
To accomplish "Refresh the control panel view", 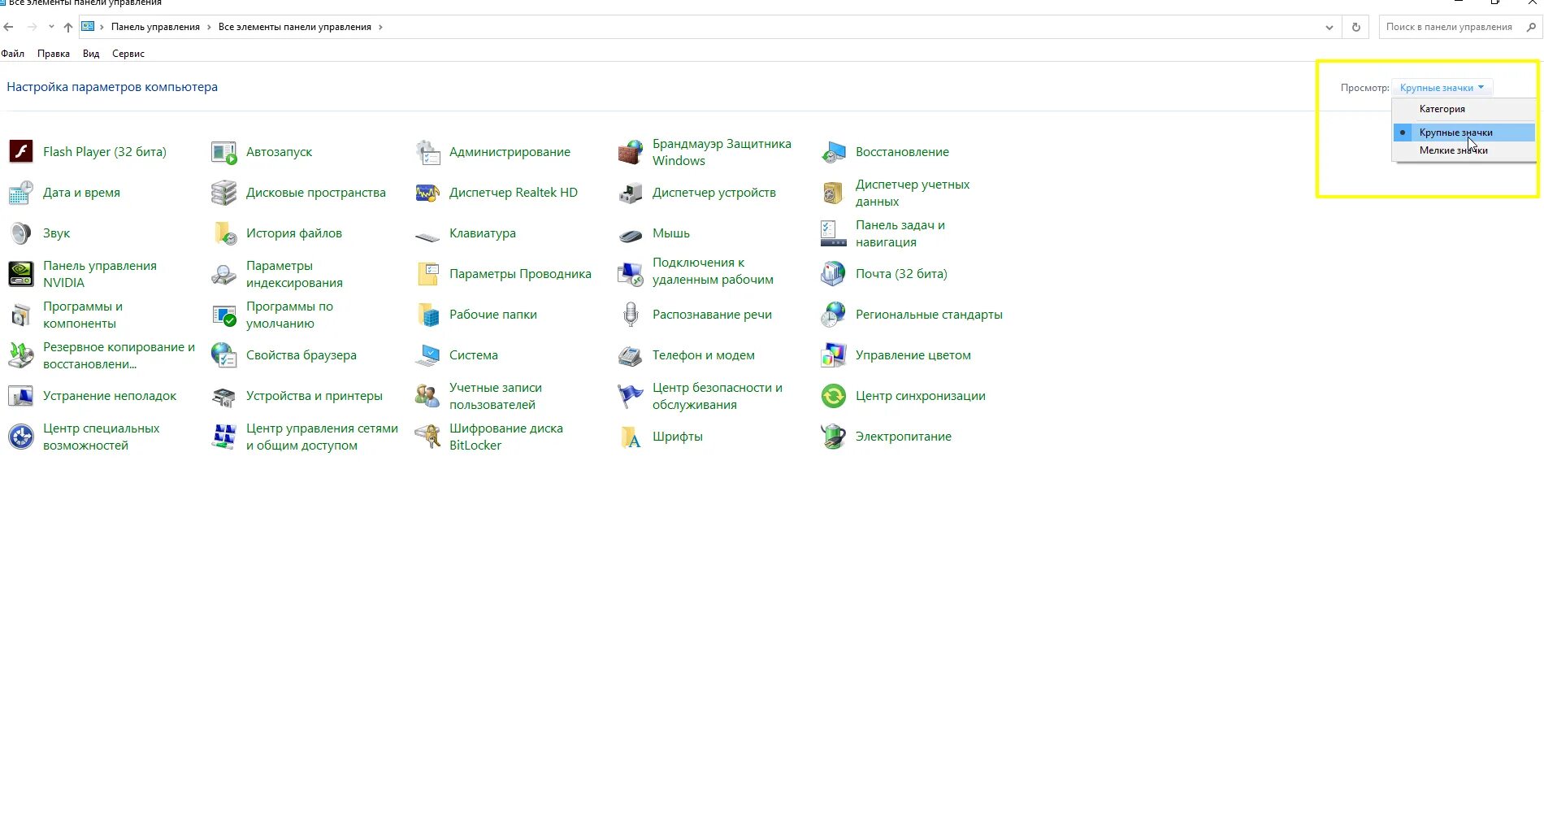I will click(1355, 27).
